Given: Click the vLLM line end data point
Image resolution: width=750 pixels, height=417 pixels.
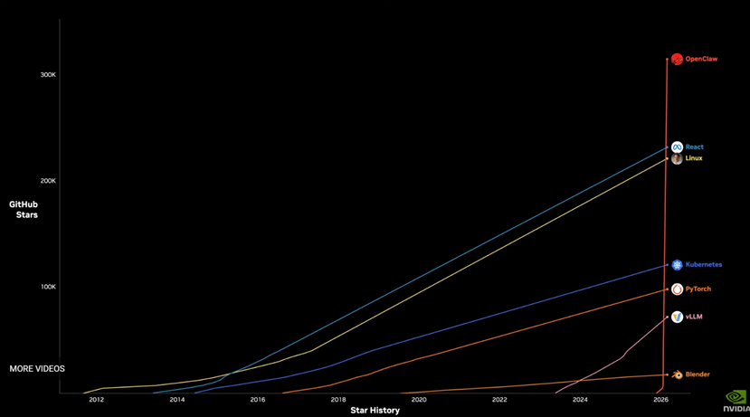Looking at the screenshot, I should pyautogui.click(x=668, y=317).
